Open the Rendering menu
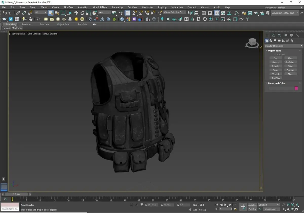Viewport: 304px width, 213px height. coord(117,7)
